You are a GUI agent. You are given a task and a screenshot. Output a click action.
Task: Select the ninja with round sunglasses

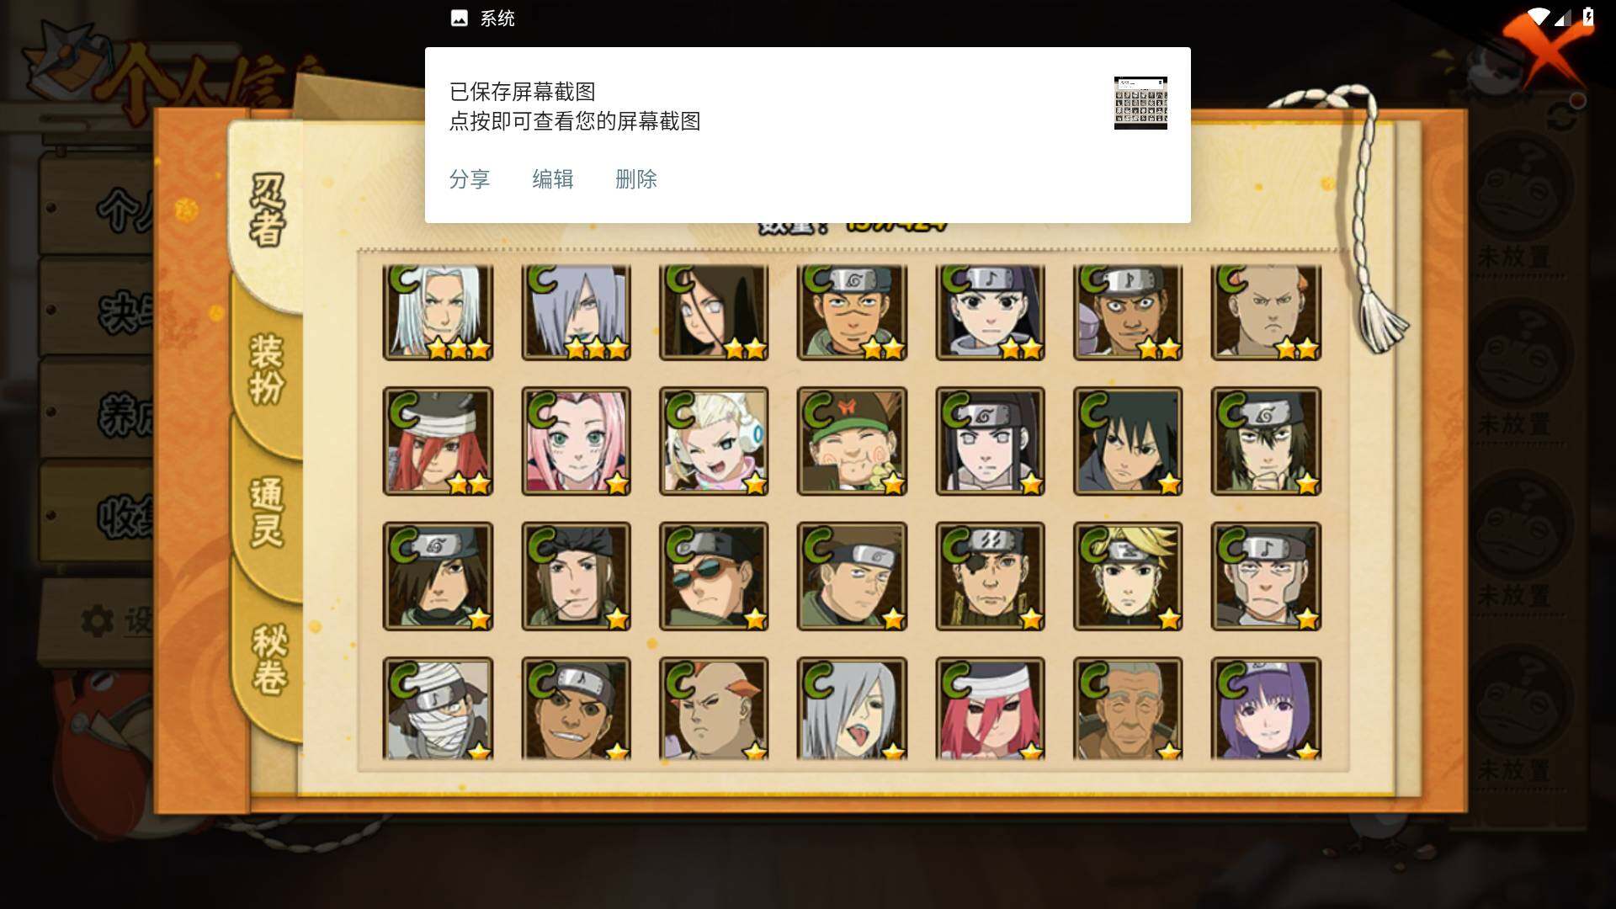pyautogui.click(x=714, y=577)
